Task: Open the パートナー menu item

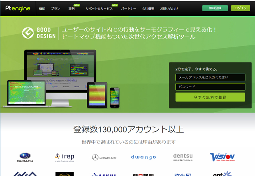Action: click(x=128, y=9)
